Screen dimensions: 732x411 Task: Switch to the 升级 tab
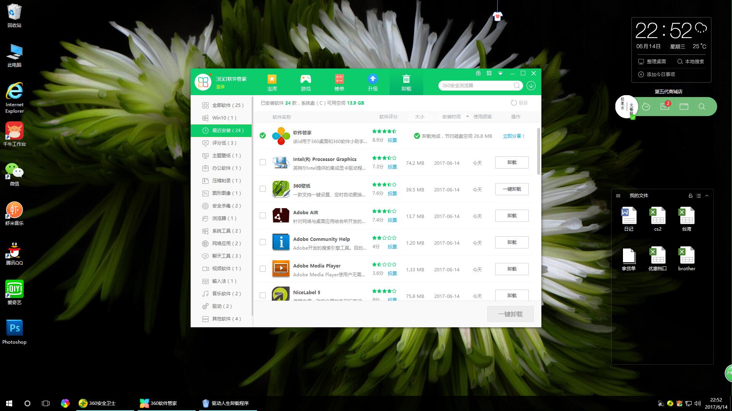(372, 82)
